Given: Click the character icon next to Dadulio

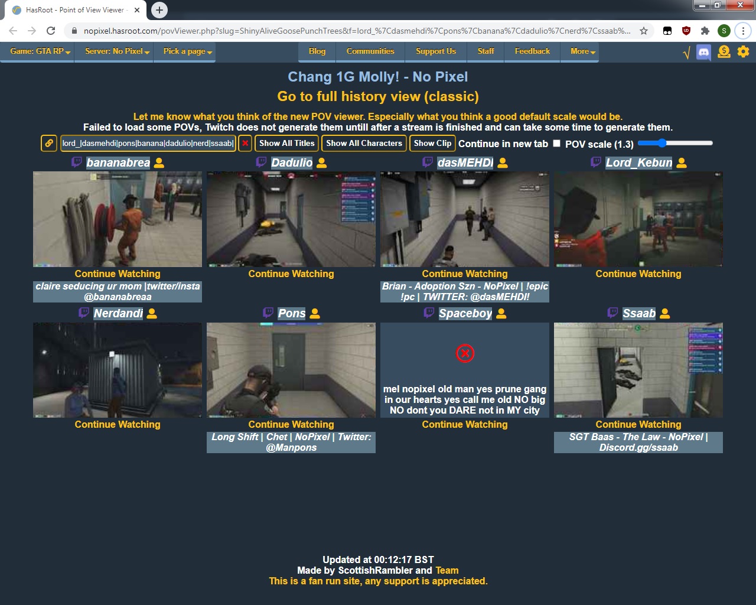Looking at the screenshot, I should (322, 163).
